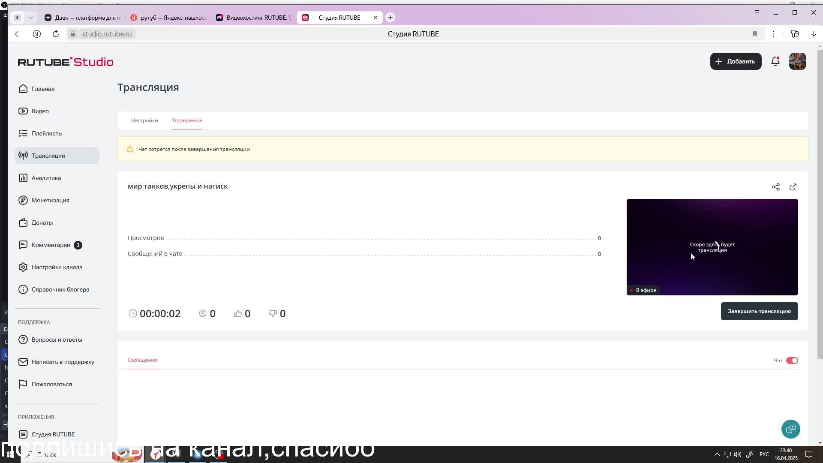Switch to the Настройки tab
823x463 pixels.
144,120
